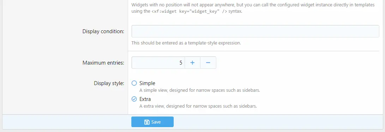
Task: Select the Simple display style radio button
Action: click(134, 83)
